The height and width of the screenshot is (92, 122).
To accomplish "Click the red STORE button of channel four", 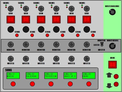I will 63,35.
